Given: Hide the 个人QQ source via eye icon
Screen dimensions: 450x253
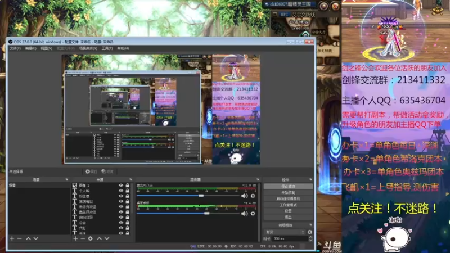Looking at the screenshot, I should coord(121,191).
